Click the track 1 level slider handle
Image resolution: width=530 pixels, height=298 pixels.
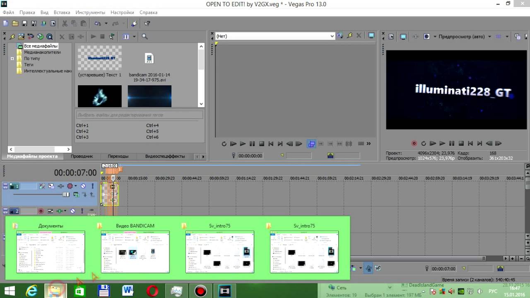66,195
